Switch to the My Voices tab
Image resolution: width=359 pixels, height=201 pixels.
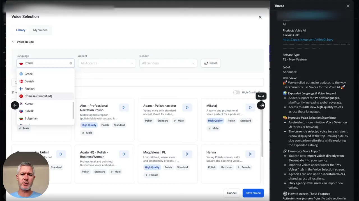(40, 30)
